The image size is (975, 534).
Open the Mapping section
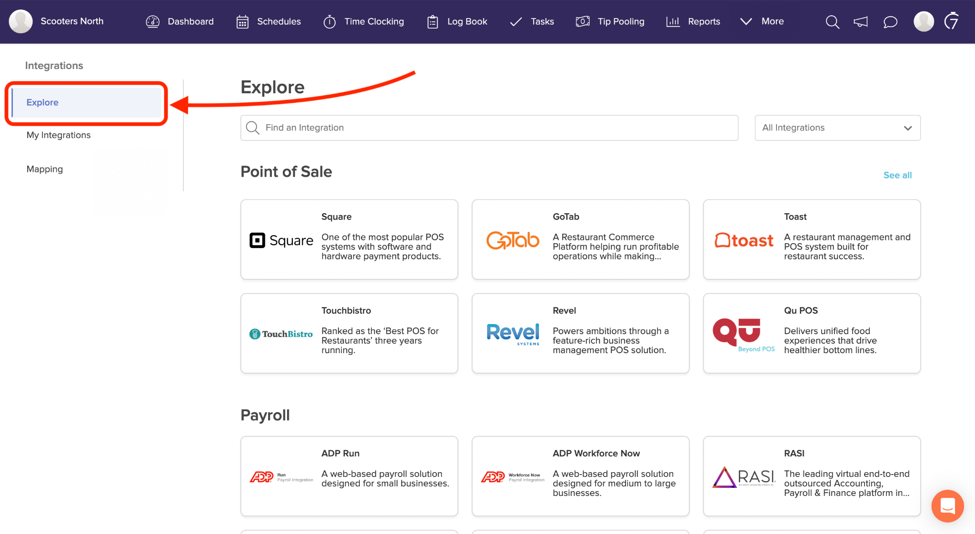click(x=44, y=169)
